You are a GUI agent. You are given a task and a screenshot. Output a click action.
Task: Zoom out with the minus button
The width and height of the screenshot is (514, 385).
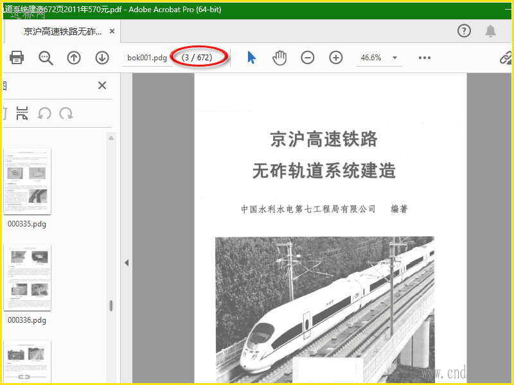point(308,58)
